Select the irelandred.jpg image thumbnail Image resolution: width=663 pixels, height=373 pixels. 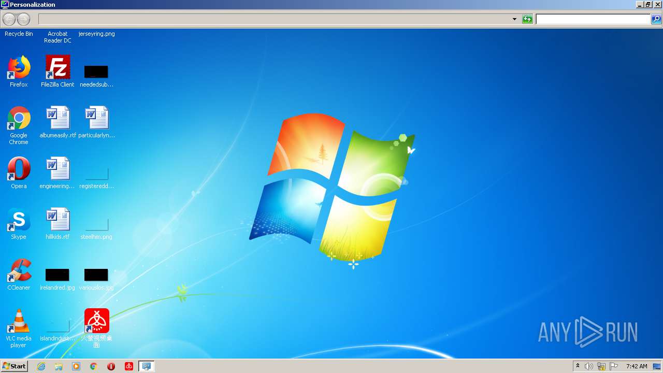pos(57,275)
